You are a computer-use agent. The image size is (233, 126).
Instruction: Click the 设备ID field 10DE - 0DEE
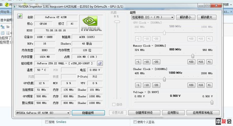click(x=45, y=37)
